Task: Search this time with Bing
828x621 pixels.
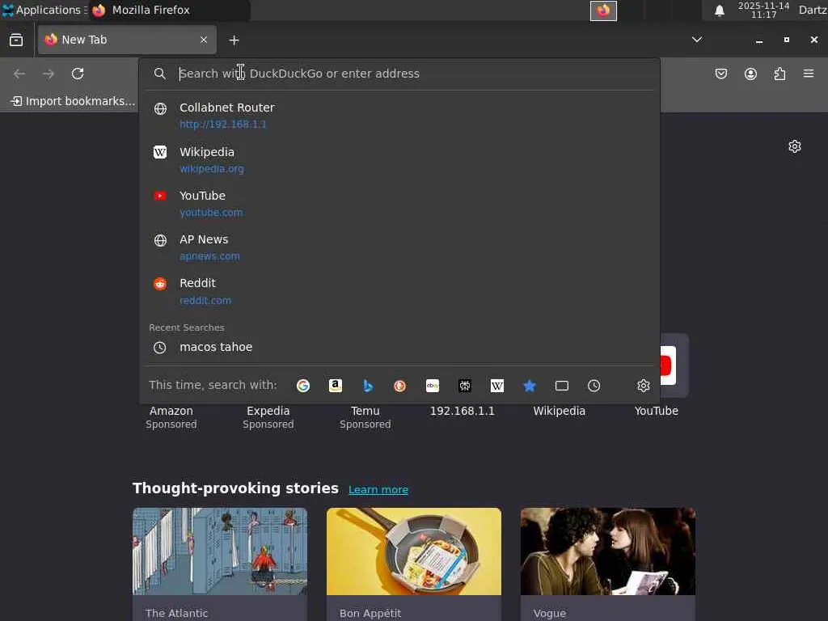Action: pyautogui.click(x=368, y=386)
